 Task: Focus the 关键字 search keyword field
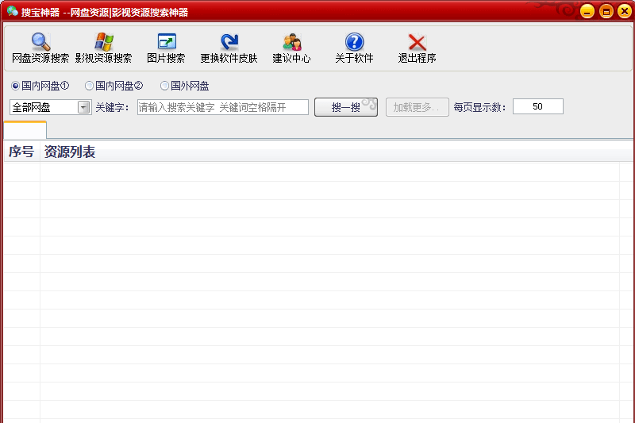click(x=223, y=107)
